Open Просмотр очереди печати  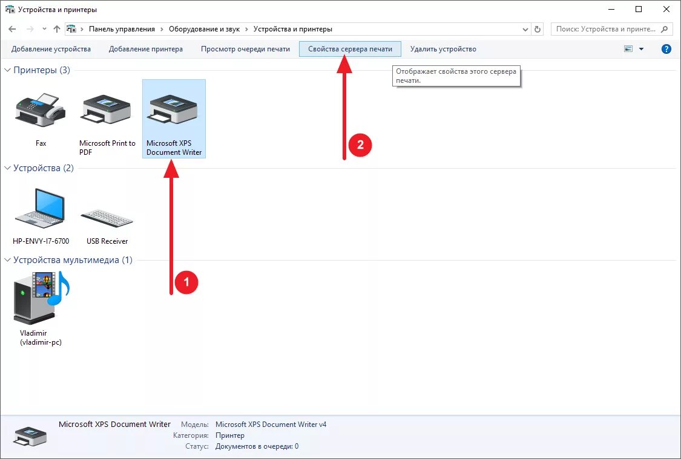click(245, 49)
